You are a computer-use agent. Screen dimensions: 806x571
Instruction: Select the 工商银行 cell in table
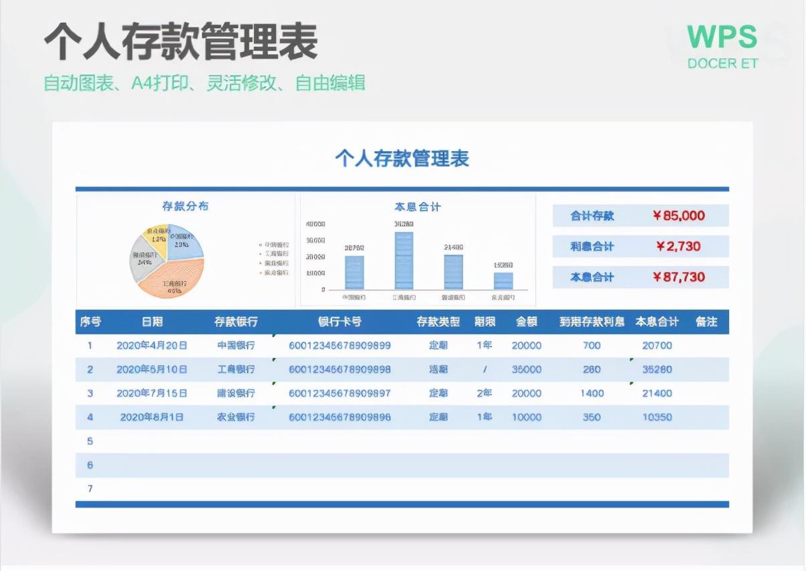pos(236,369)
